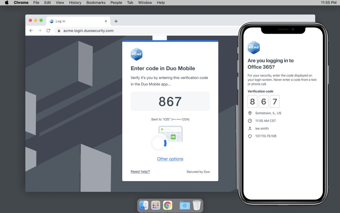Open a new browser tab
This screenshot has height=213, width=340.
116,21
